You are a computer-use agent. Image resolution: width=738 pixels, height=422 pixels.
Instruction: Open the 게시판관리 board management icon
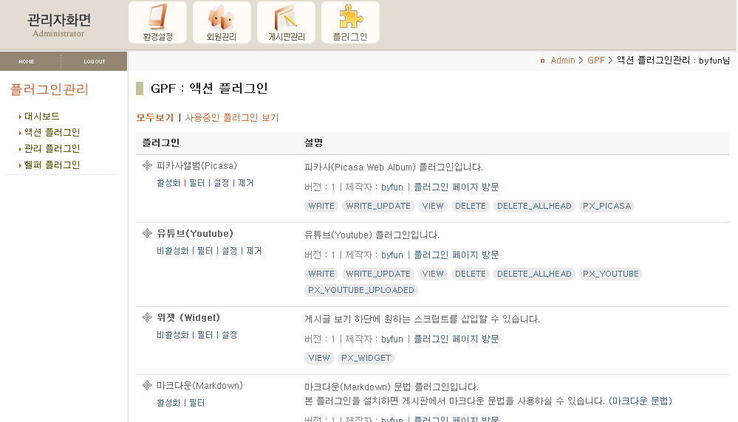pos(286,22)
